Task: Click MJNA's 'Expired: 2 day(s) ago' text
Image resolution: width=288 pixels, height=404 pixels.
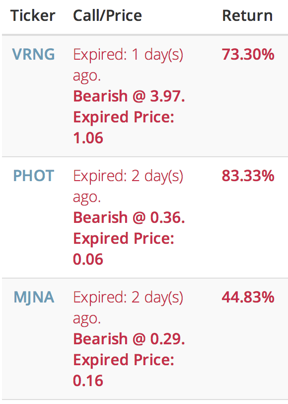Action: click(128, 307)
